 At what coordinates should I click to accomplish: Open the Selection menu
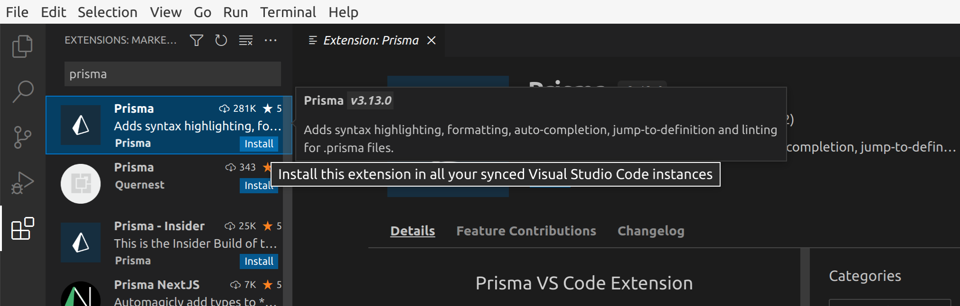tap(108, 12)
